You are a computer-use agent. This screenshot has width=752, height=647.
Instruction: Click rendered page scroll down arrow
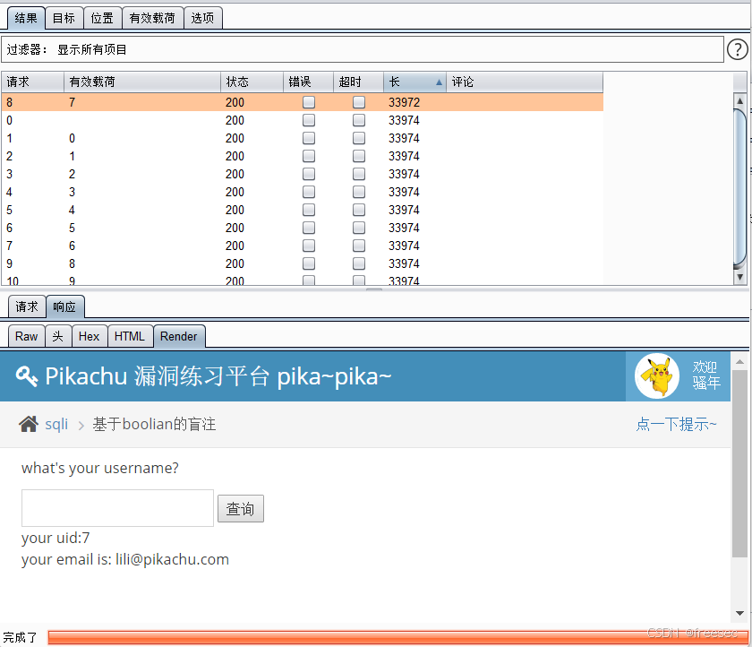point(739,613)
